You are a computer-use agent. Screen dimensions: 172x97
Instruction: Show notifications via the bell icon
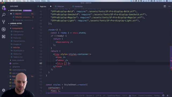click(168, 95)
